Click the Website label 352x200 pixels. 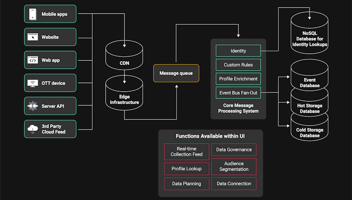[50, 37]
